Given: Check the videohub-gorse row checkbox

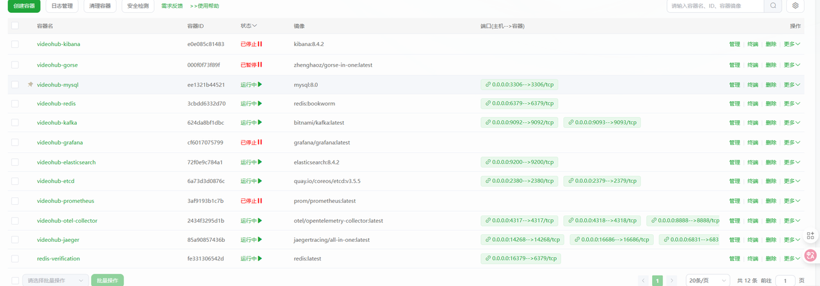Looking at the screenshot, I should 15,65.
